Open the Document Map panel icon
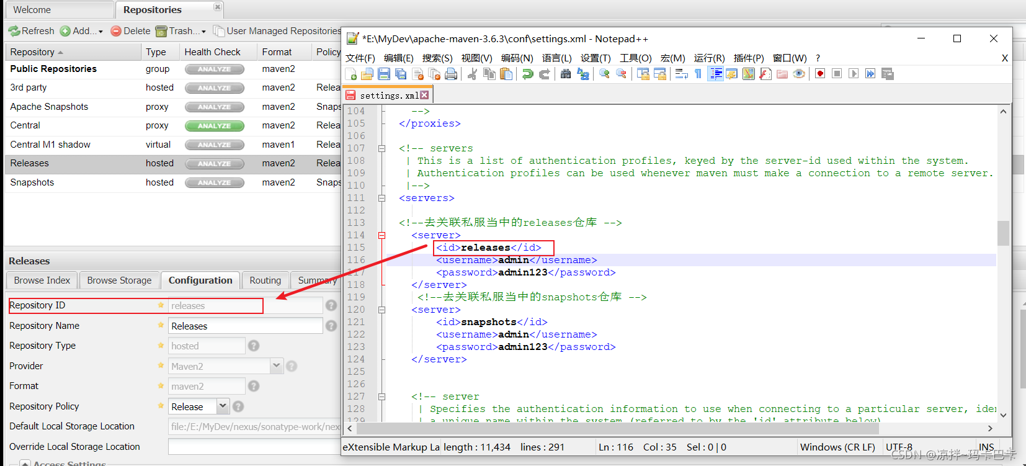 pyautogui.click(x=749, y=74)
